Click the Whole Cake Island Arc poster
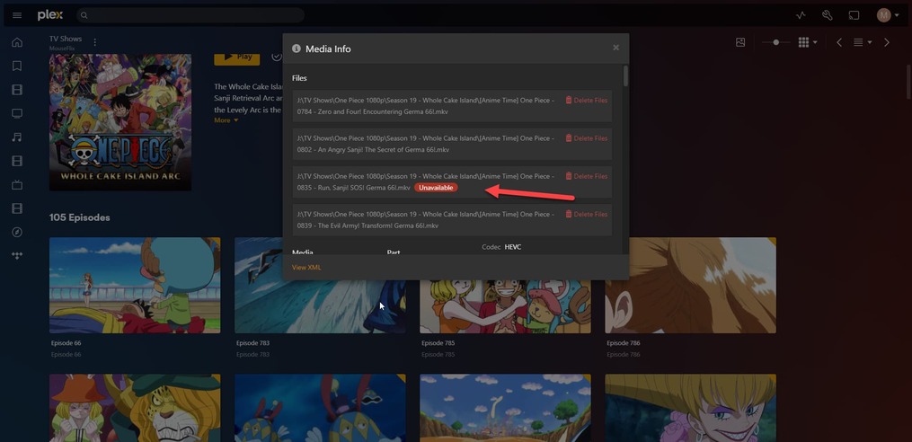912x442 pixels. 120,122
